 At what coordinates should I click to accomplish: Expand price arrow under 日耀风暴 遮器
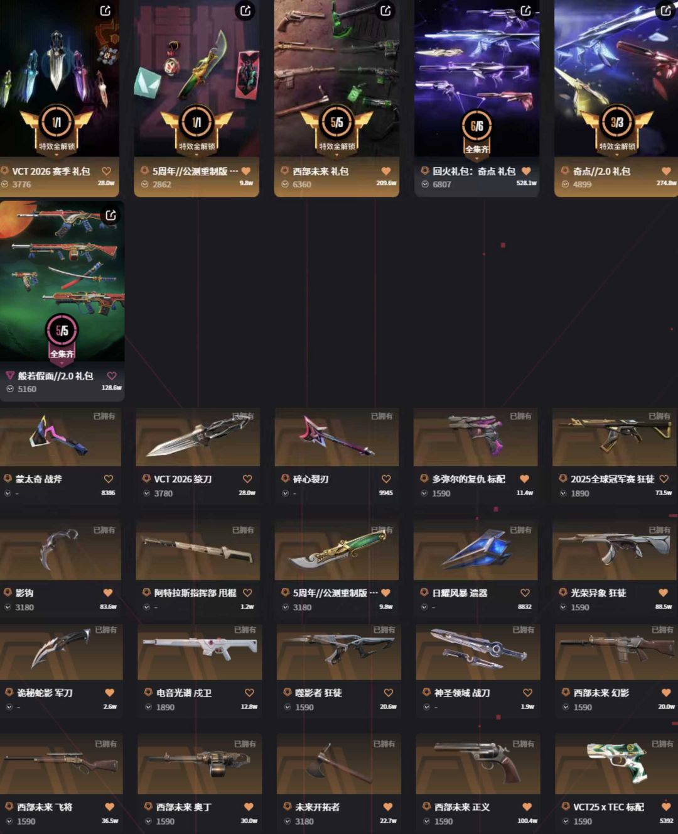[x=424, y=607]
